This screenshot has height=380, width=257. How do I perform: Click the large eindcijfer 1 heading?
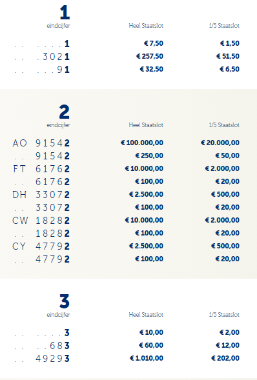point(65,13)
